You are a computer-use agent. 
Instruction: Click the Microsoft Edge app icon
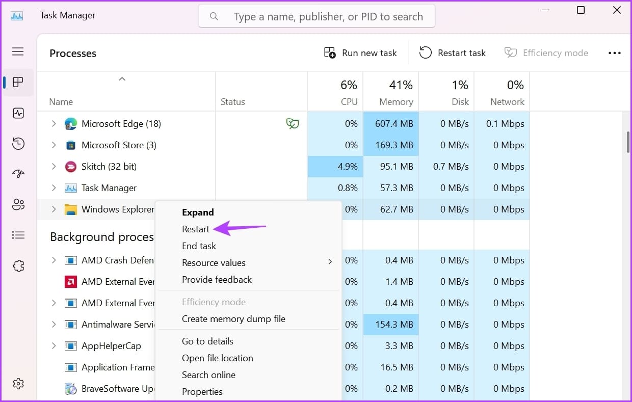pyautogui.click(x=71, y=123)
